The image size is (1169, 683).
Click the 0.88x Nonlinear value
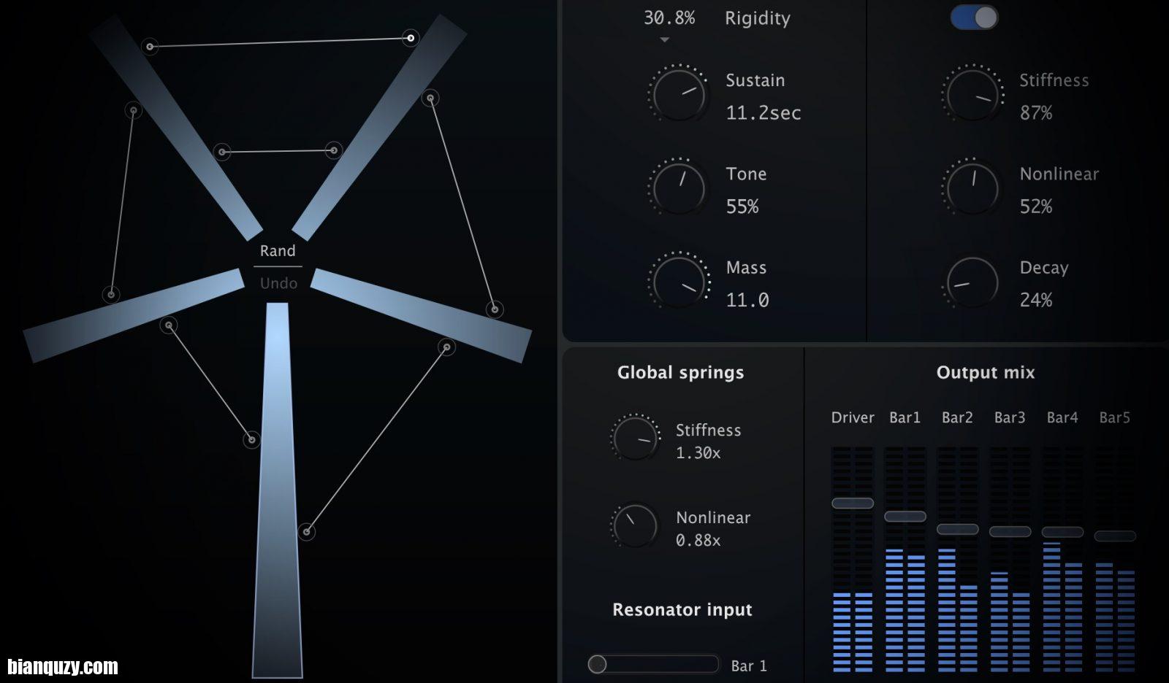pyautogui.click(x=698, y=541)
